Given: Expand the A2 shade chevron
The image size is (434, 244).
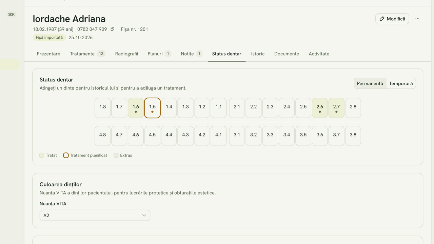Looking at the screenshot, I should point(144,216).
